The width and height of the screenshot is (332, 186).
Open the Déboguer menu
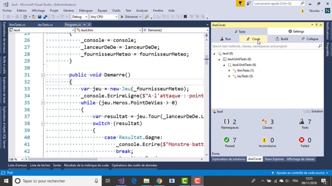pyautogui.click(x=86, y=10)
